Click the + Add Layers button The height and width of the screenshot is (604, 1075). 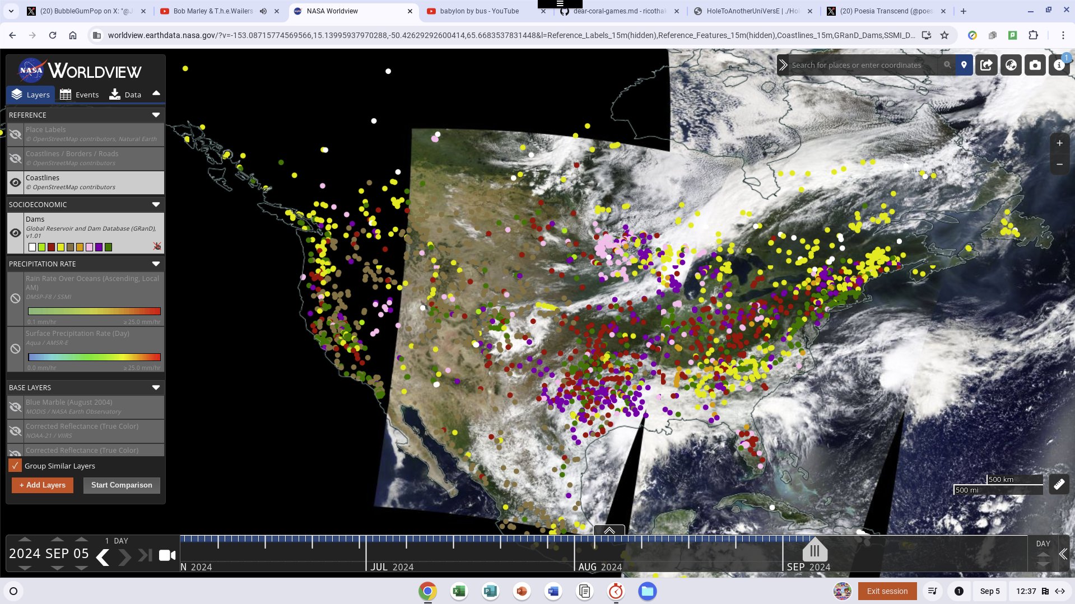tap(43, 485)
